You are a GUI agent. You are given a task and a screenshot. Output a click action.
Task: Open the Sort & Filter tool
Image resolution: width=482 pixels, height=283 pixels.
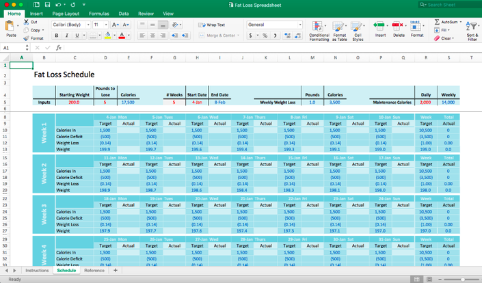pos(472,31)
